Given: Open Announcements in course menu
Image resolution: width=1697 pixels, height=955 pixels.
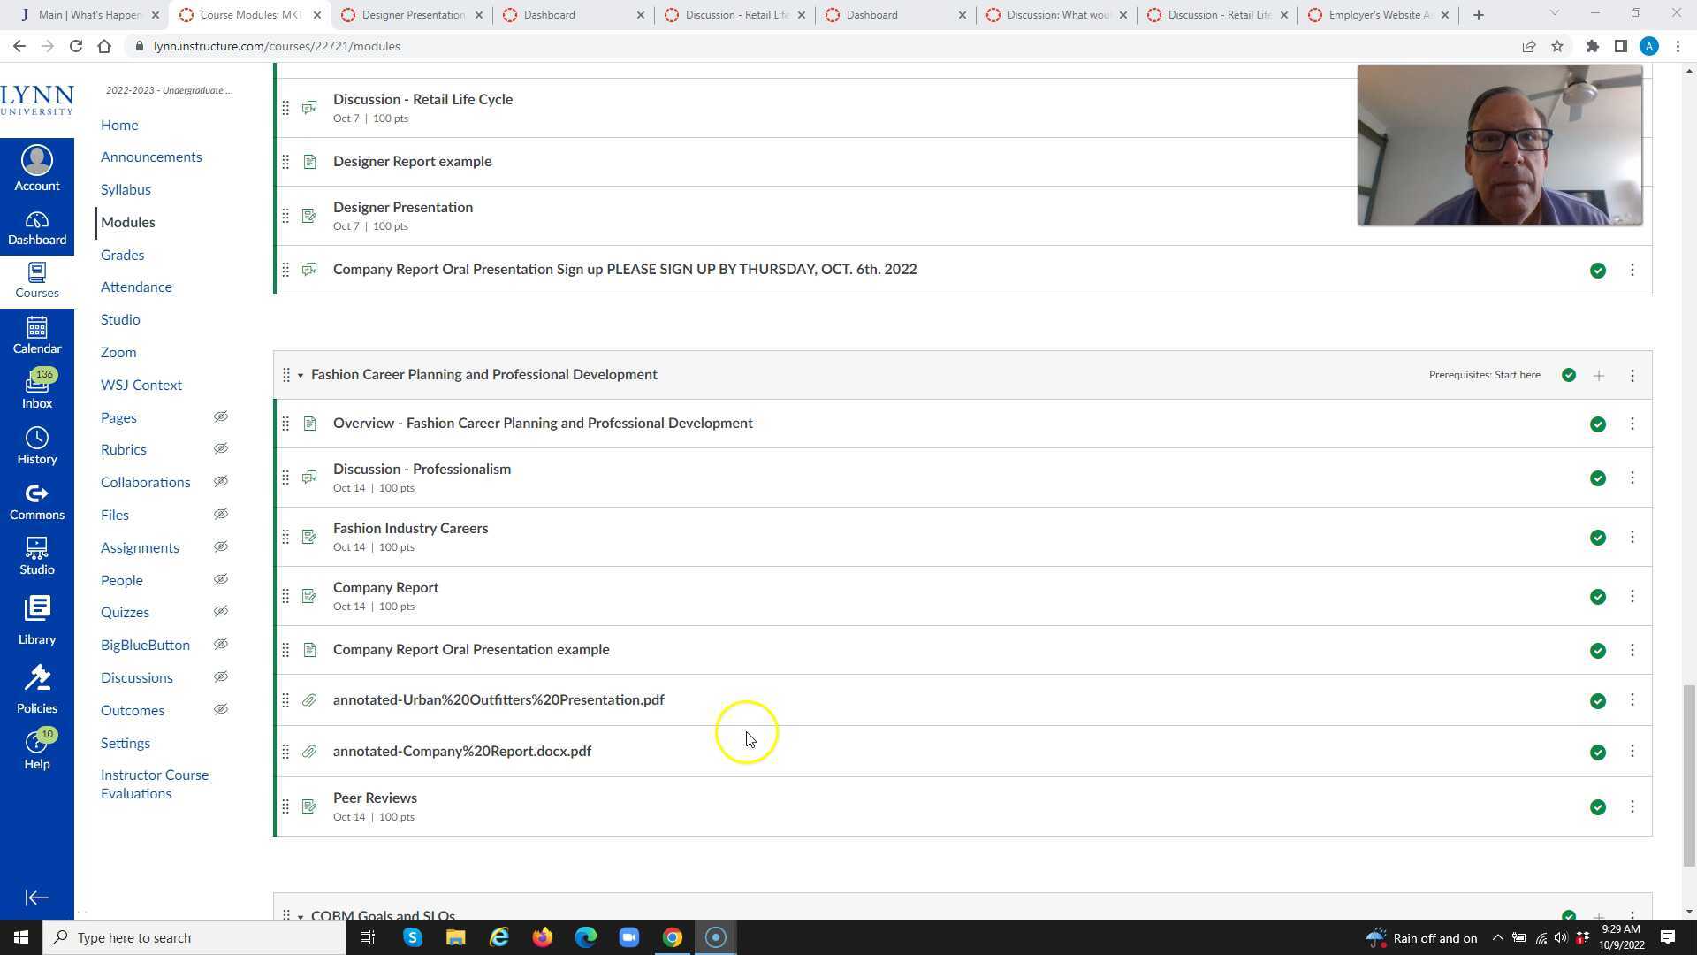Looking at the screenshot, I should [x=151, y=157].
